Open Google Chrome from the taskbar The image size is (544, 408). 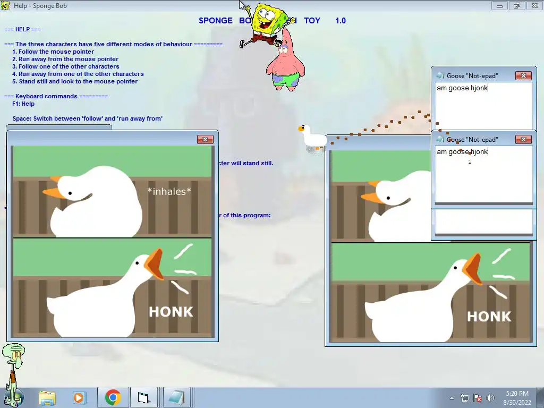tap(113, 397)
